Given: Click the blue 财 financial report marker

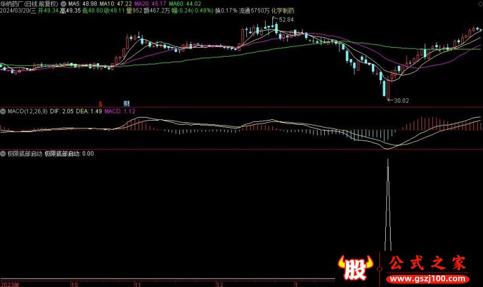Looking at the screenshot, I should click(126, 104).
